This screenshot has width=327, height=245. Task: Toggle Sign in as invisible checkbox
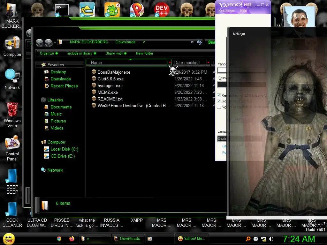pos(219,107)
